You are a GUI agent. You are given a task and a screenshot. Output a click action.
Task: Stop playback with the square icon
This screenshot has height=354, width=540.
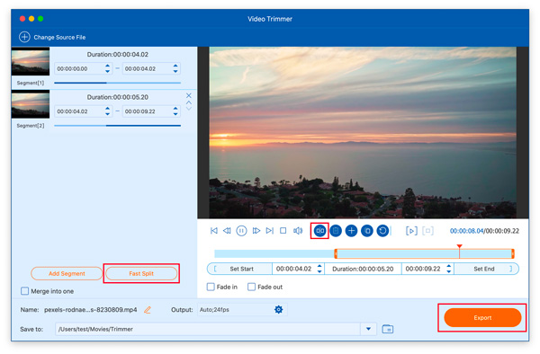(283, 231)
